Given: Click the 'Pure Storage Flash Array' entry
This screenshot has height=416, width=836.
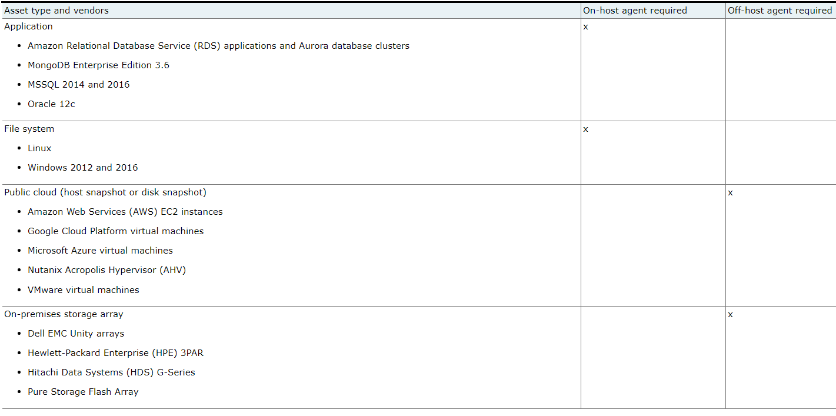Looking at the screenshot, I should coord(83,392).
